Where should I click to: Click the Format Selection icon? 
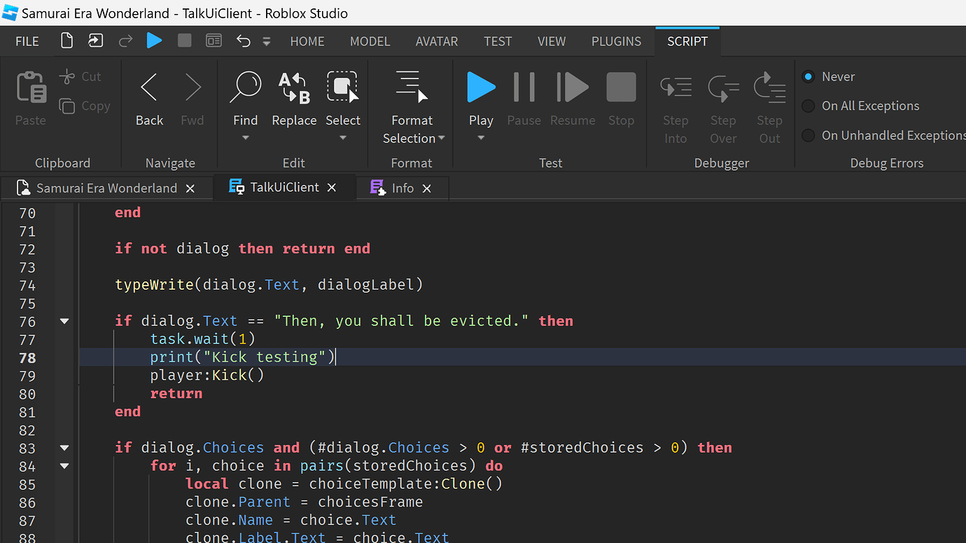click(x=412, y=88)
